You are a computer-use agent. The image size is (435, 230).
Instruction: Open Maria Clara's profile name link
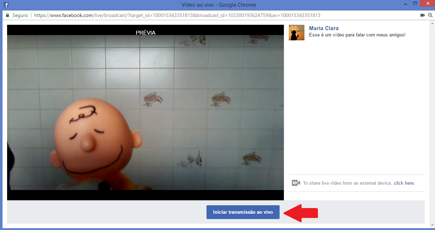pos(324,28)
